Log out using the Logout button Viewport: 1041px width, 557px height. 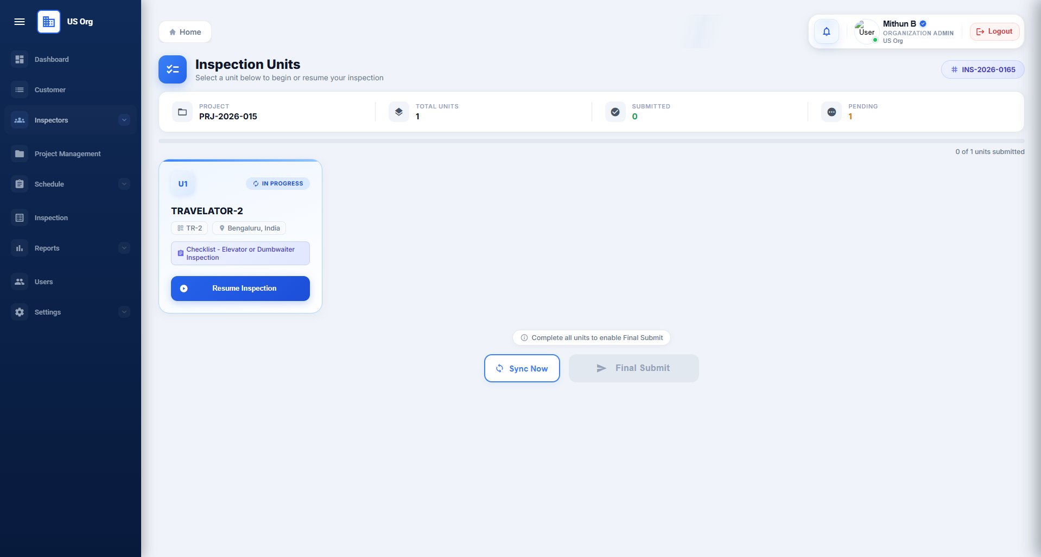point(994,31)
